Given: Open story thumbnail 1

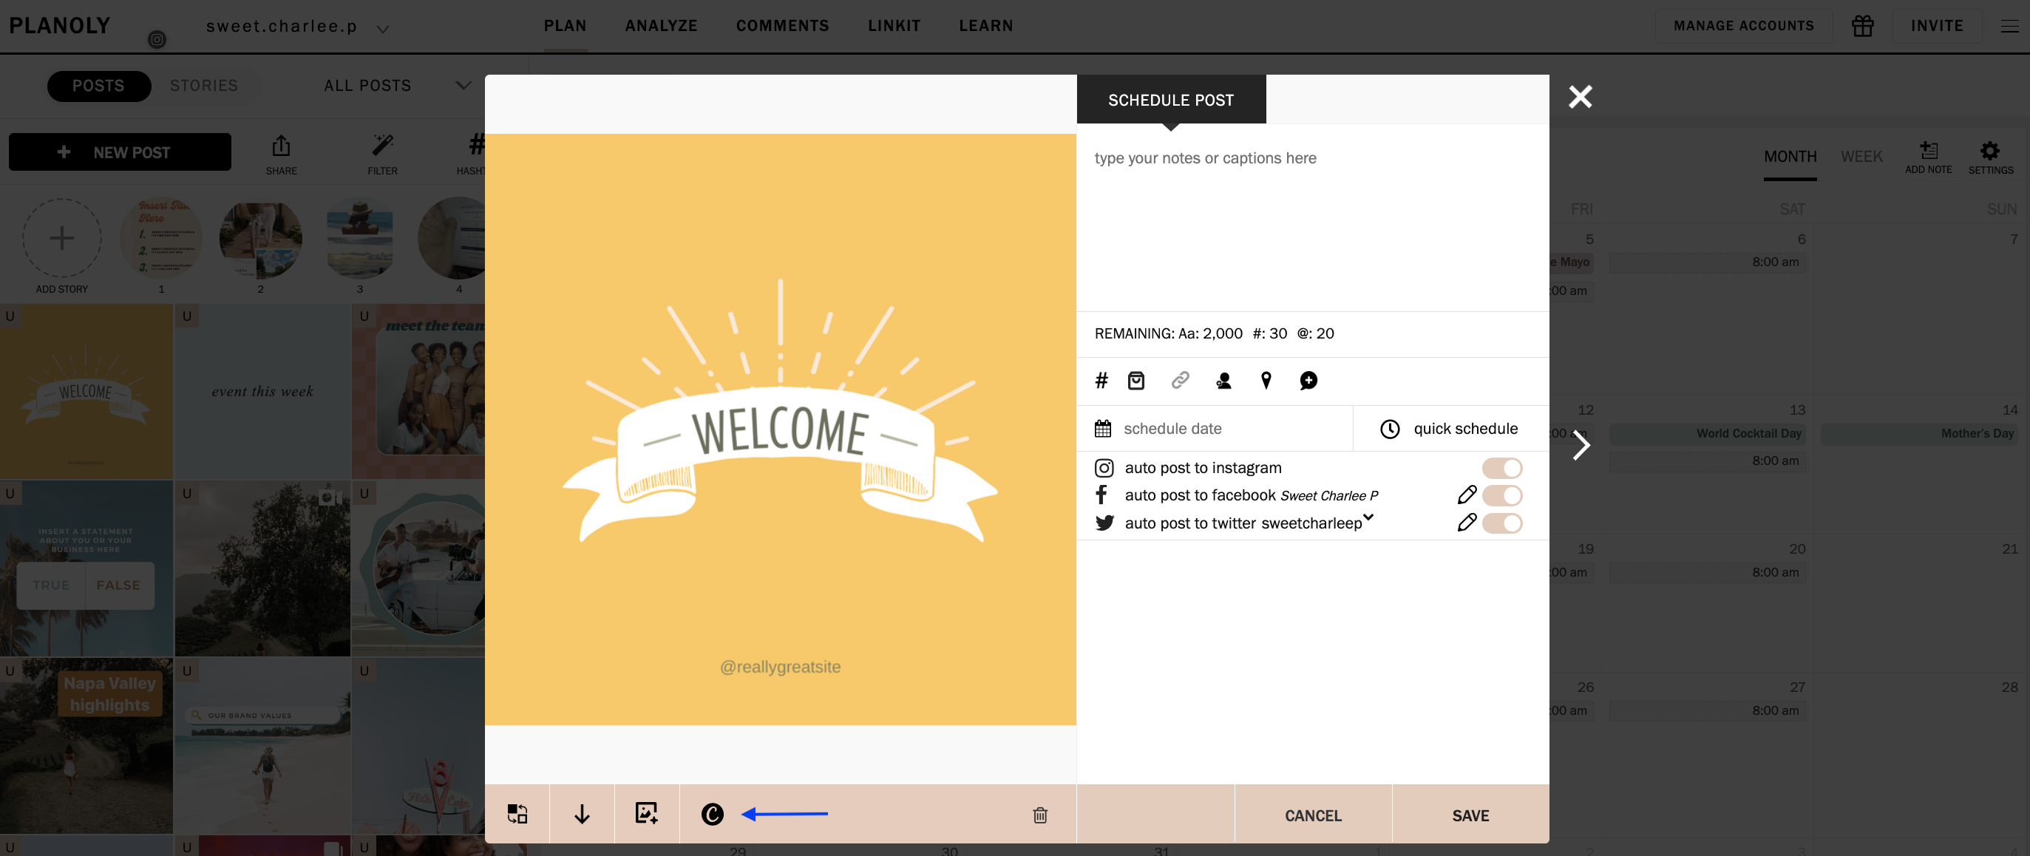Looking at the screenshot, I should coord(160,239).
